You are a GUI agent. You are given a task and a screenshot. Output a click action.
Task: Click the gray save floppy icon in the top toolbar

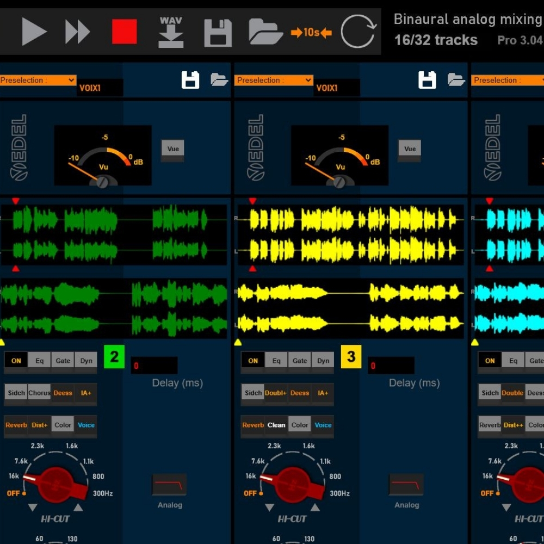(218, 33)
